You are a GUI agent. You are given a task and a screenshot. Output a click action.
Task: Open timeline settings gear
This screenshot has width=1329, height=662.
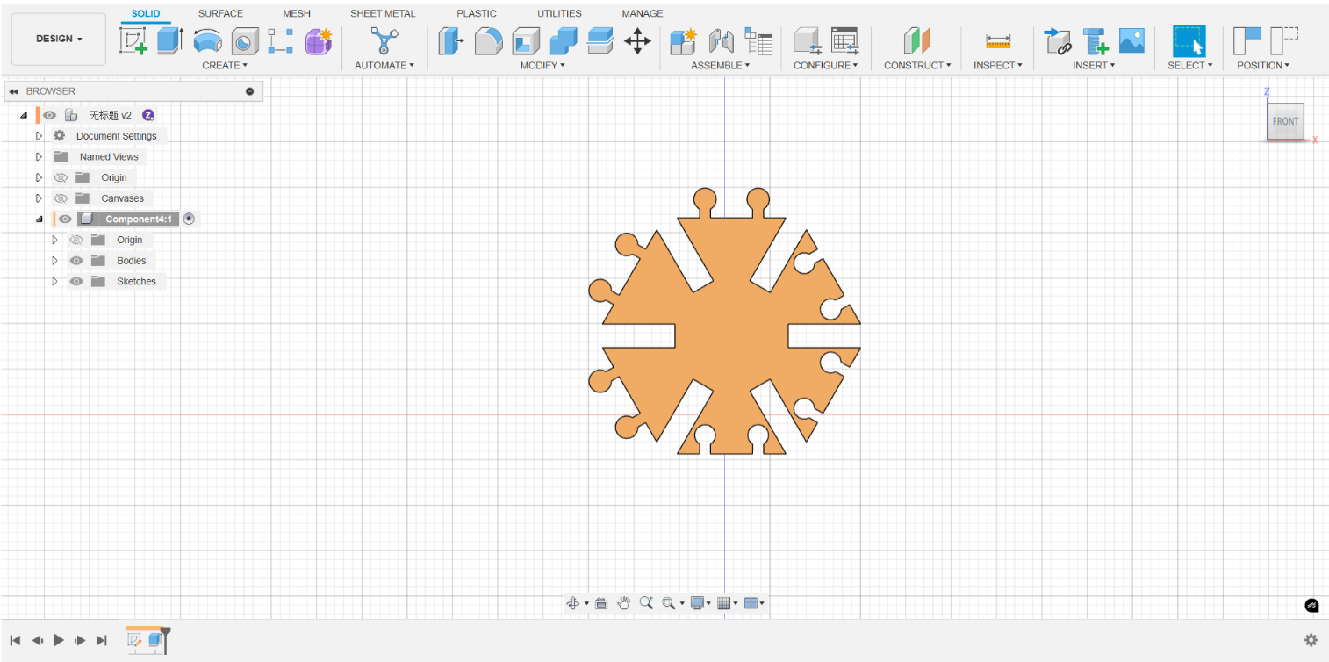point(1311,640)
